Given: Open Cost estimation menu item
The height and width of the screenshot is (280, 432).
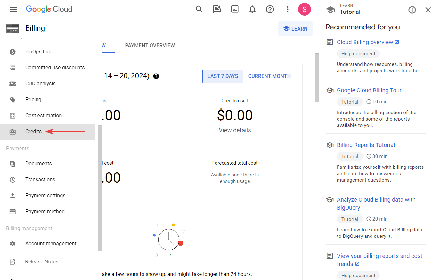Looking at the screenshot, I should [48, 115].
